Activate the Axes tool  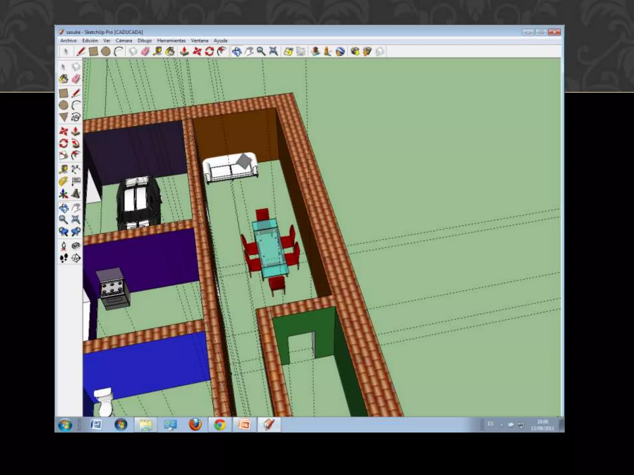(x=63, y=194)
